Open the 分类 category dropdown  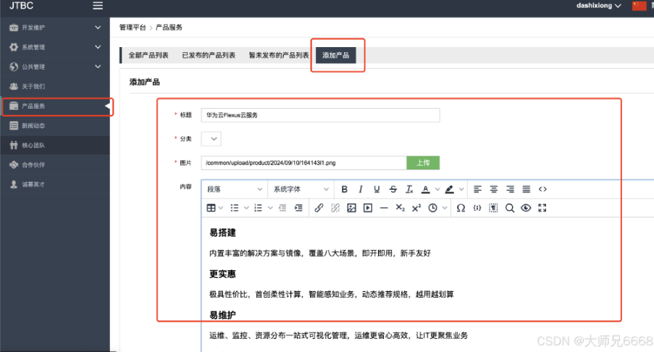(x=211, y=139)
